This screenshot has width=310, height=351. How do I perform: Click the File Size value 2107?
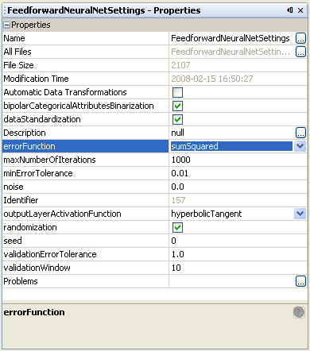(x=180, y=65)
